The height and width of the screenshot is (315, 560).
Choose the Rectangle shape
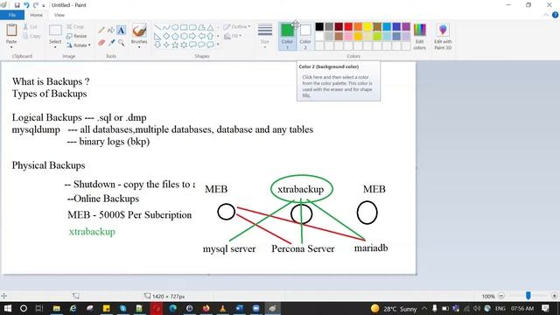click(184, 27)
